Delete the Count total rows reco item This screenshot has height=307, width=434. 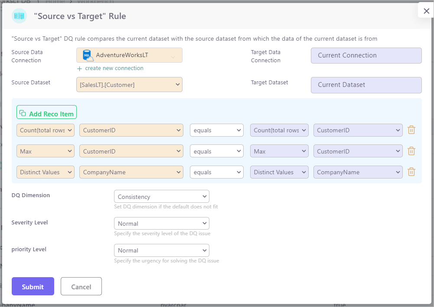411,130
